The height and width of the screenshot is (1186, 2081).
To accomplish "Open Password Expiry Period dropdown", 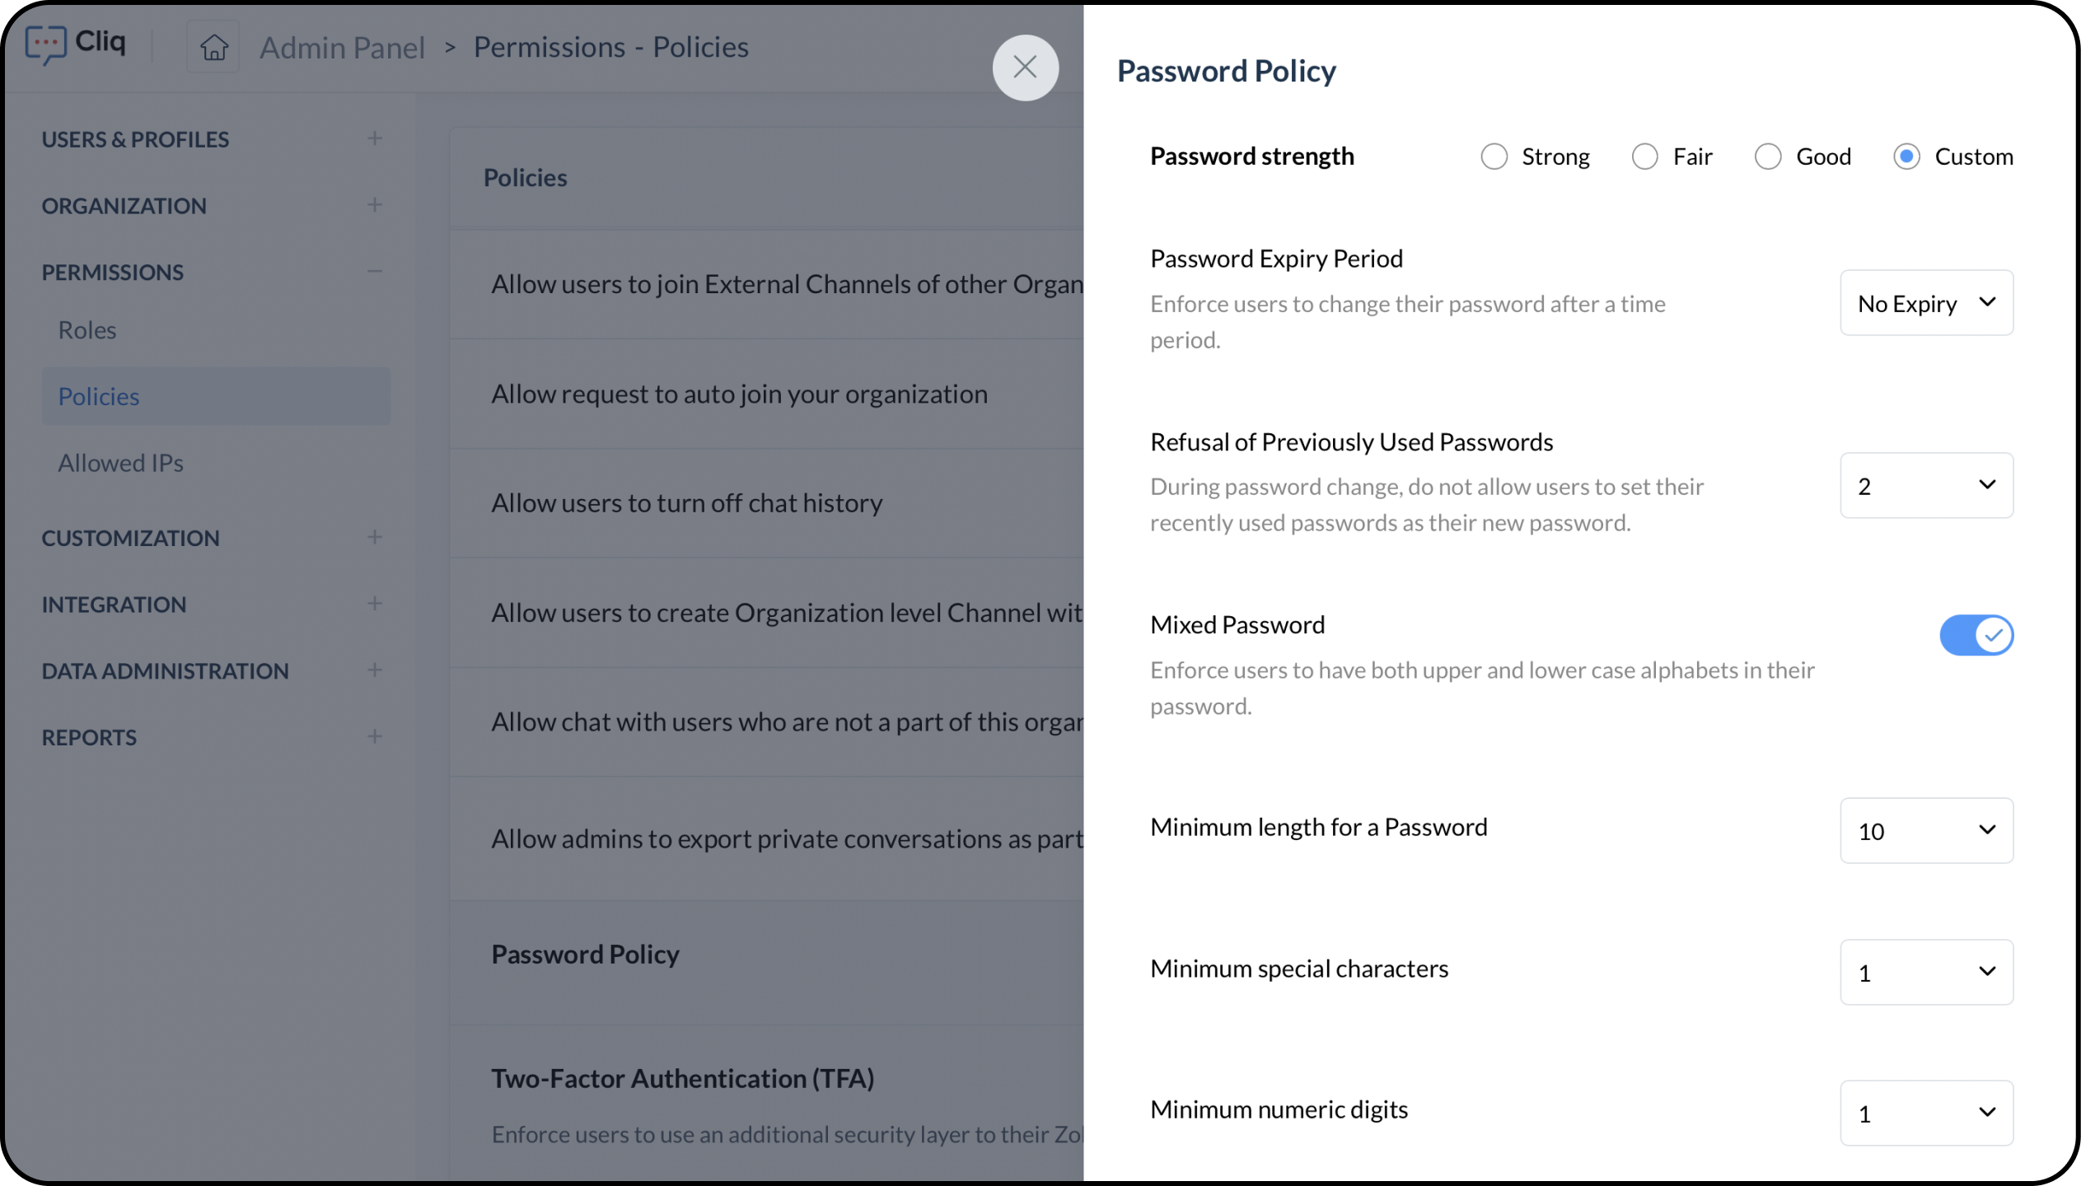I will tap(1926, 303).
